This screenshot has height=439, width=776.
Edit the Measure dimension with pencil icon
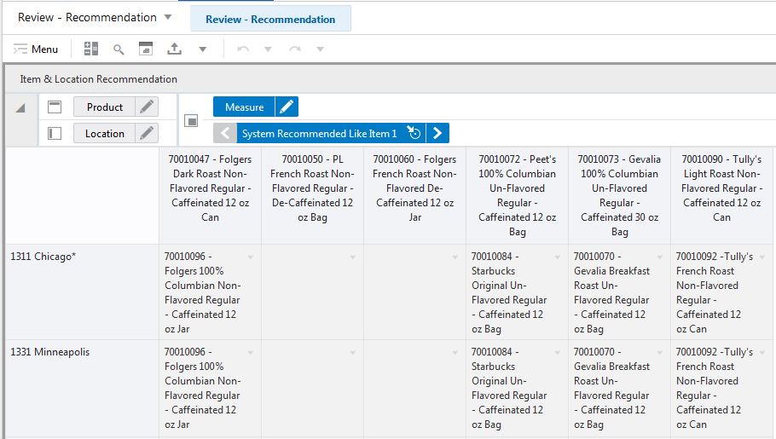click(287, 107)
